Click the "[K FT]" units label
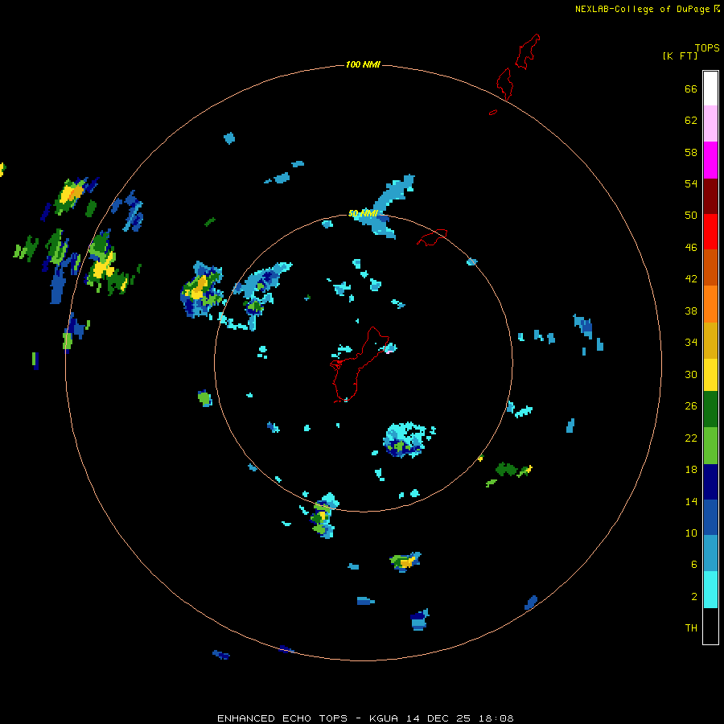724x724 pixels. click(680, 56)
